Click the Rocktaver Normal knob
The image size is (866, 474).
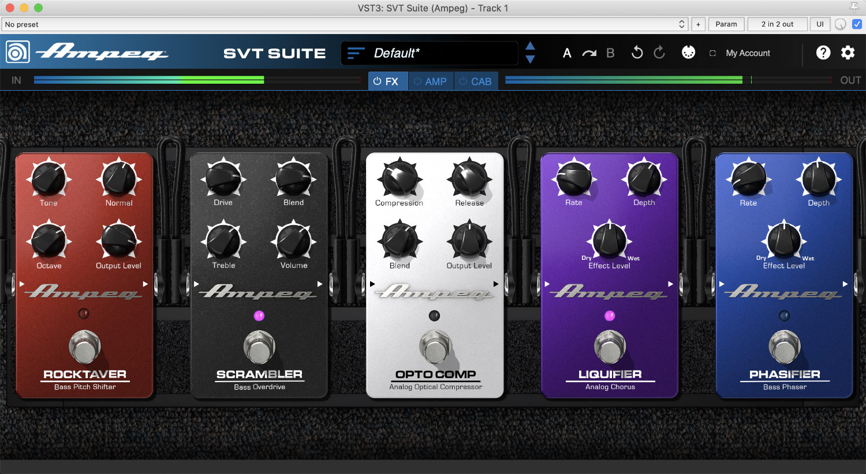click(x=119, y=178)
